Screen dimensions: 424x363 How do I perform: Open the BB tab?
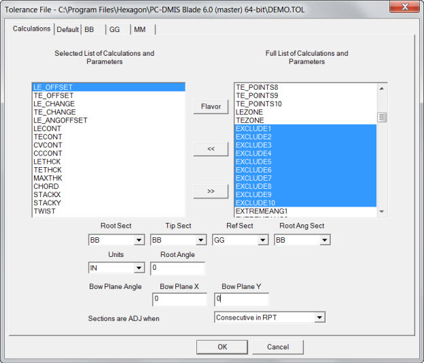pyautogui.click(x=89, y=29)
